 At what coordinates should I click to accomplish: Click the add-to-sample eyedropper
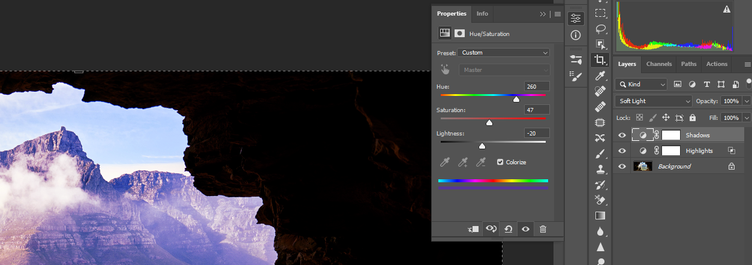[463, 162]
